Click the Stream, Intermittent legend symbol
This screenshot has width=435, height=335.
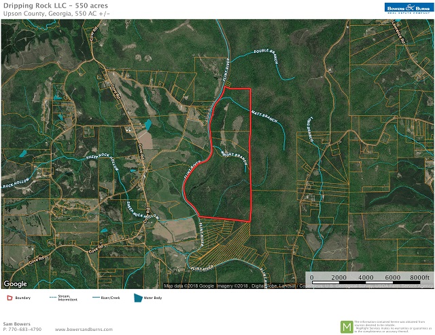[53, 298]
